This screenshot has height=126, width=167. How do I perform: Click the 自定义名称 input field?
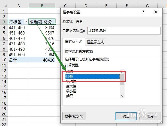coord(124,31)
